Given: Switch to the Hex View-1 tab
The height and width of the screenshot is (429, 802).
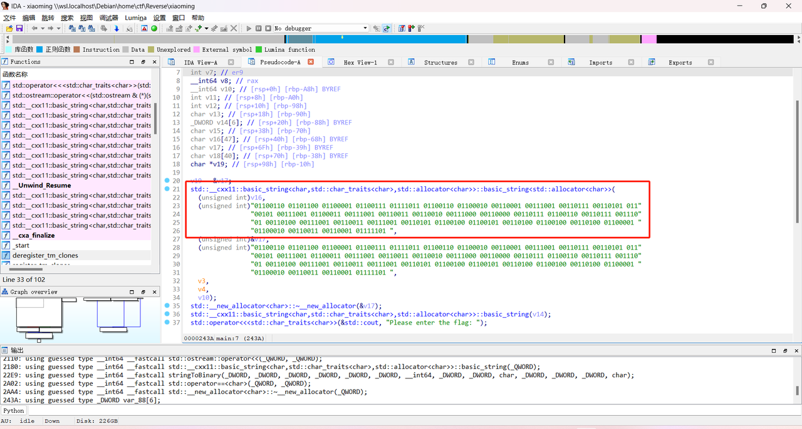Looking at the screenshot, I should point(360,63).
